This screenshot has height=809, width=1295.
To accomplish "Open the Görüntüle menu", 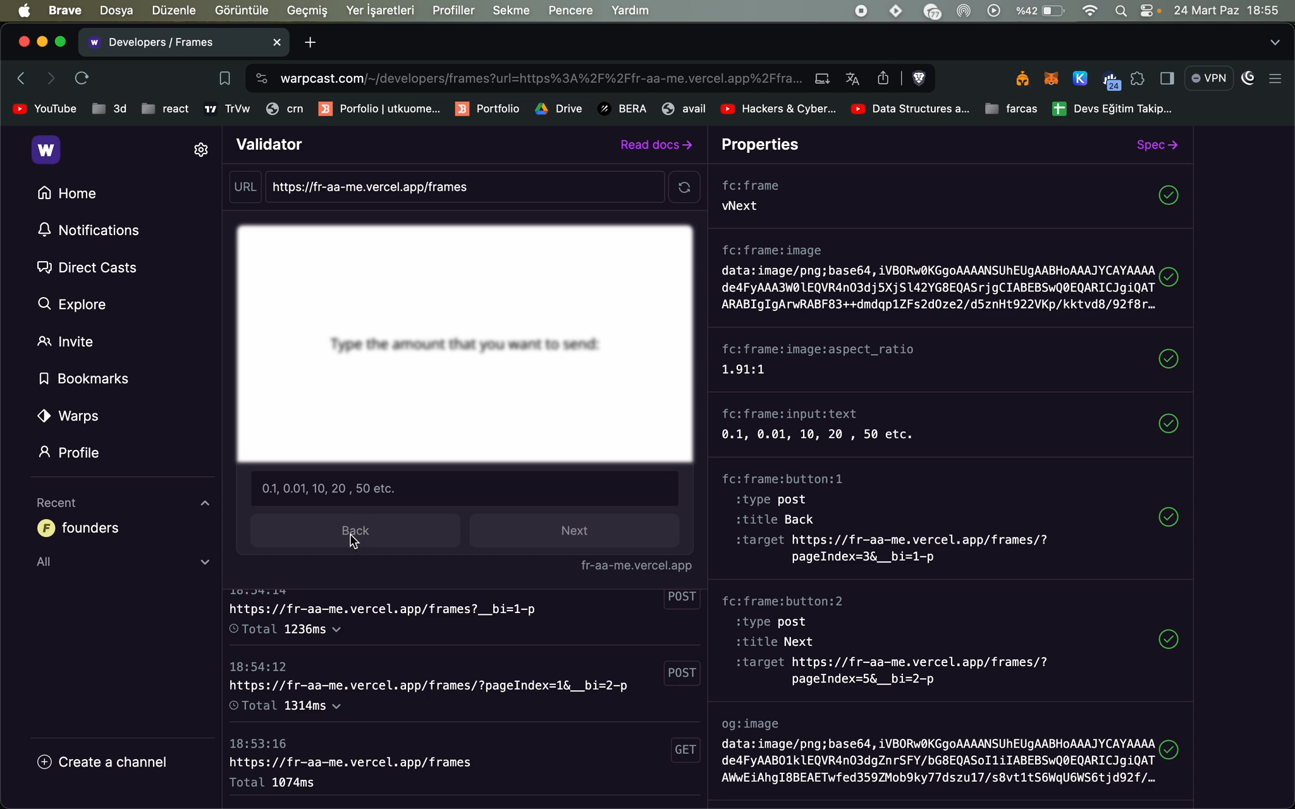I will [x=242, y=11].
